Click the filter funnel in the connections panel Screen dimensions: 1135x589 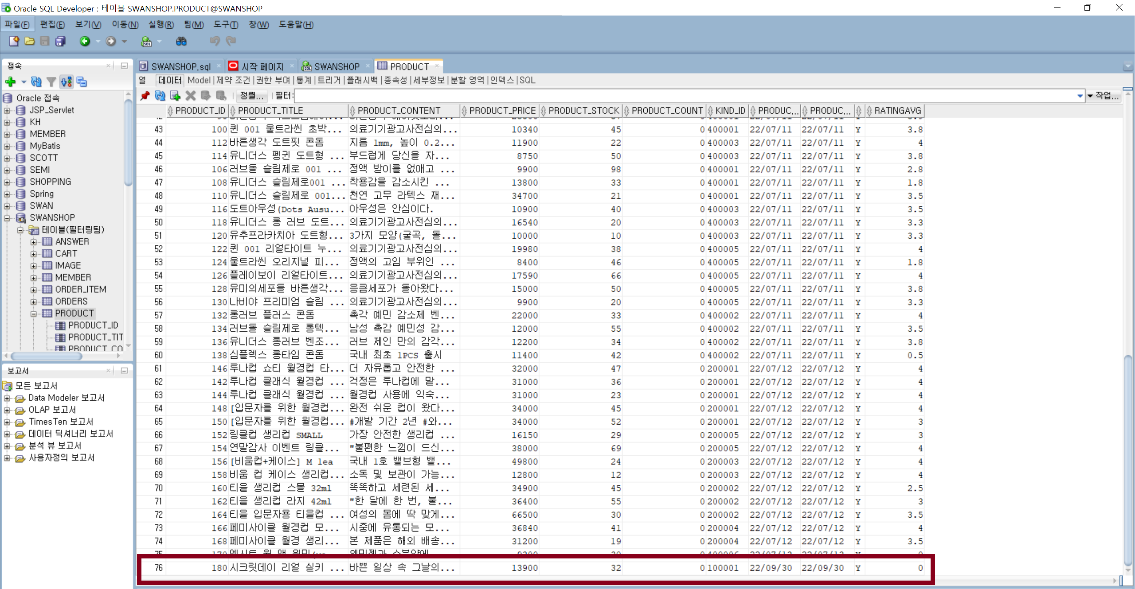(51, 81)
